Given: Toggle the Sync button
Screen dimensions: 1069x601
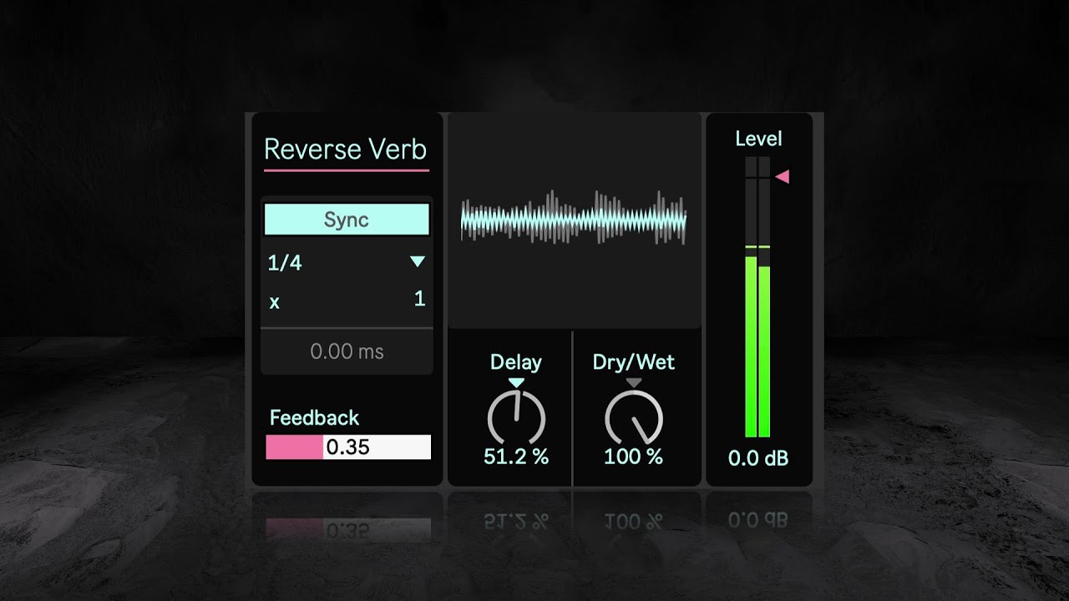Looking at the screenshot, I should tap(347, 220).
